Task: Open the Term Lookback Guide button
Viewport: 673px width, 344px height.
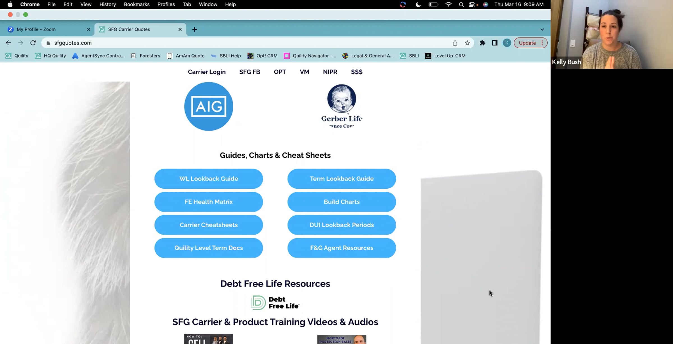Action: 342,179
